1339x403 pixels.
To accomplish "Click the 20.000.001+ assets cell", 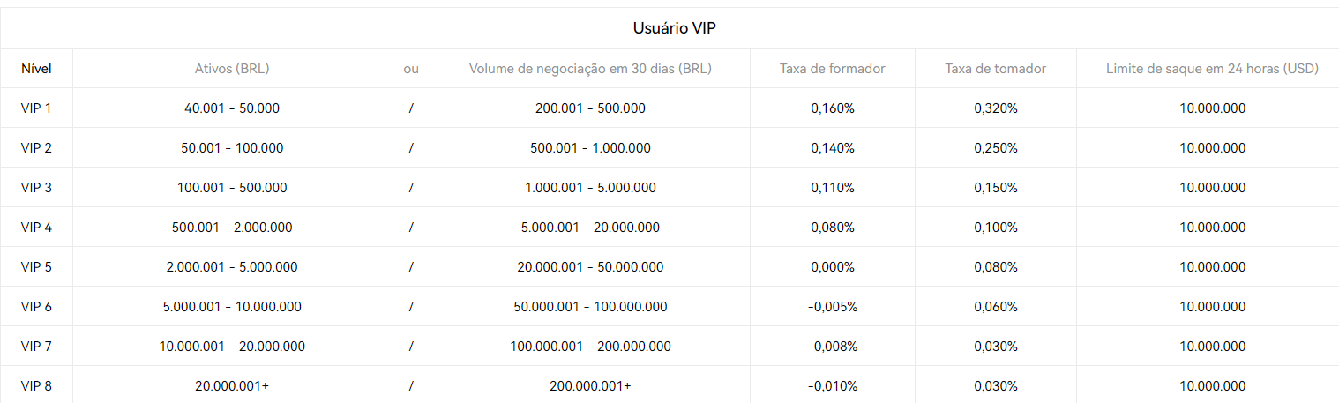I will point(232,386).
